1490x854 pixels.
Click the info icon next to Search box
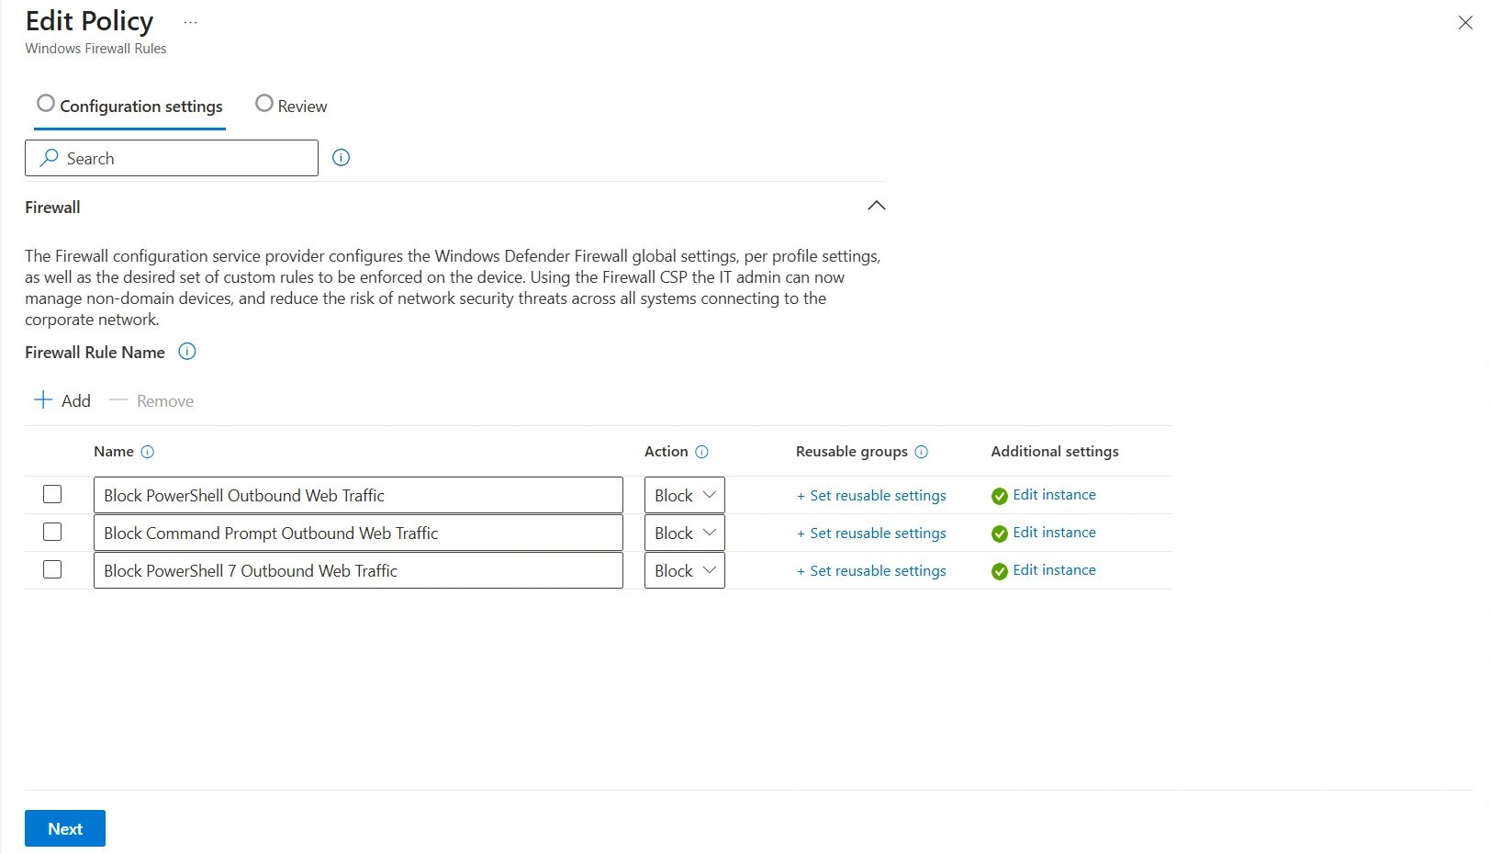pos(341,158)
